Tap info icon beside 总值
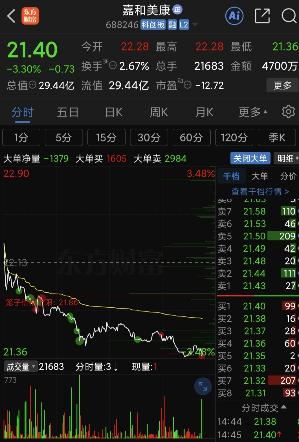Screen dimensions: 299x442 pos(32,84)
